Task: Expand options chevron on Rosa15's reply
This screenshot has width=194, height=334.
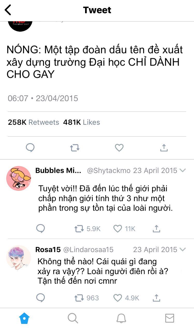Action: (183, 249)
